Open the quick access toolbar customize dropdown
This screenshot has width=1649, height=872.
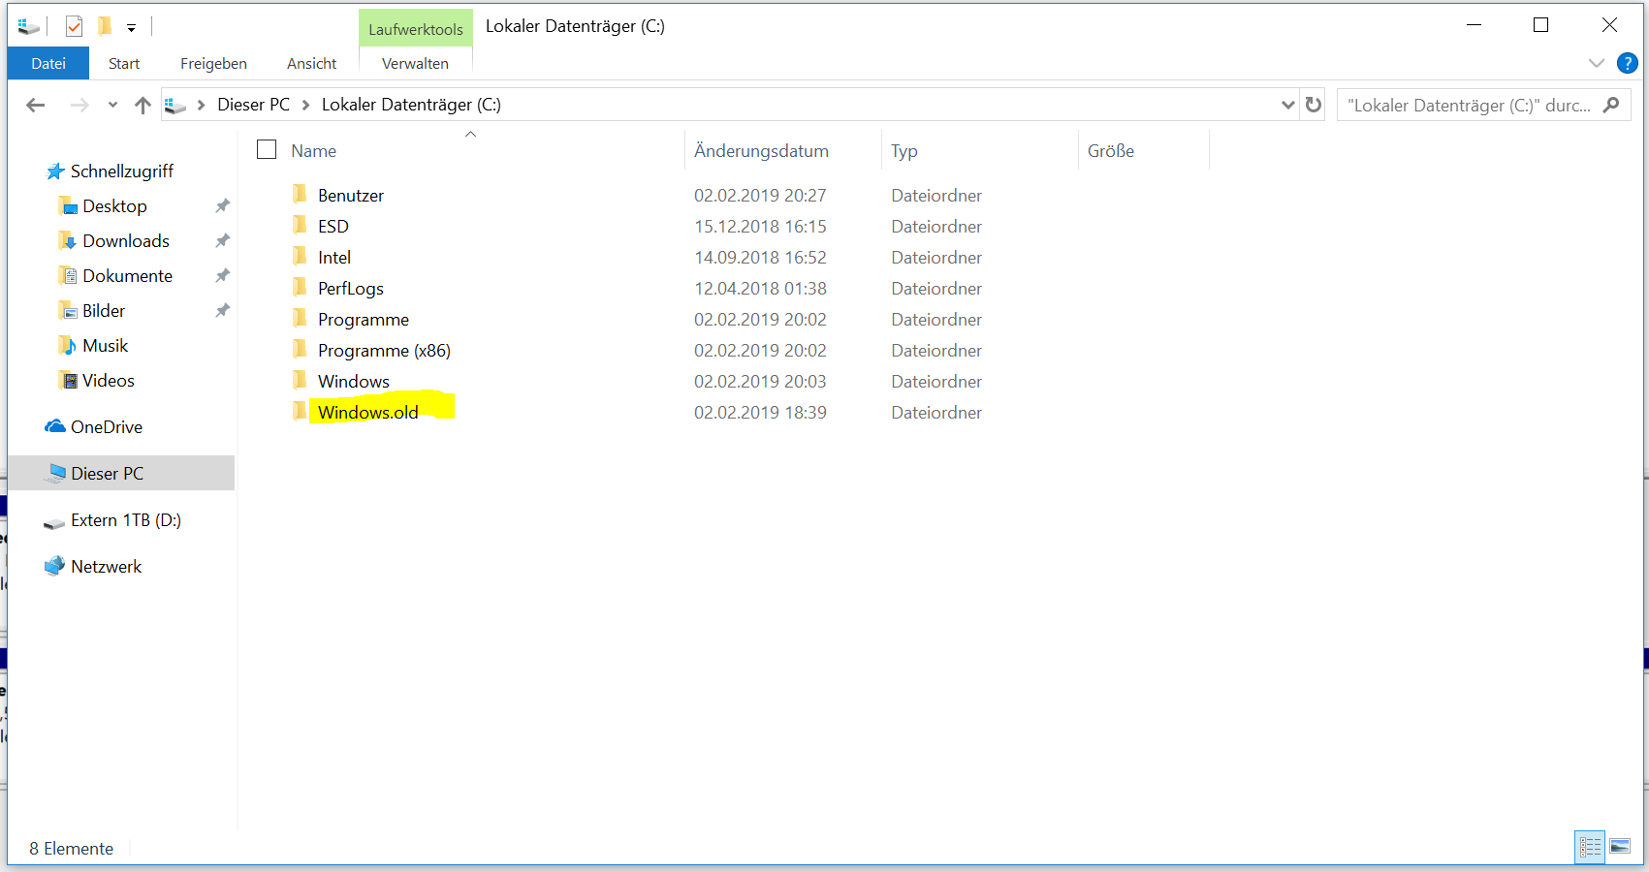click(x=131, y=28)
